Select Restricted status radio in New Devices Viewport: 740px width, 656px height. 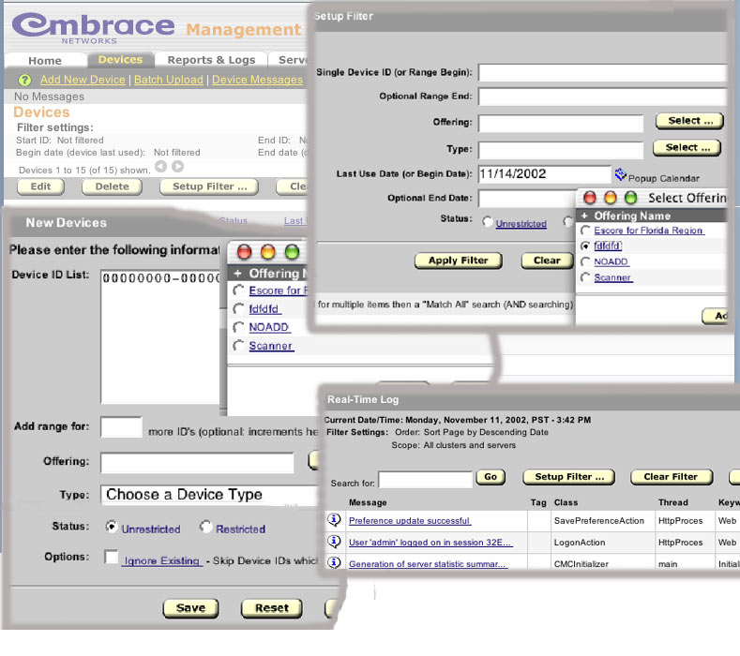pyautogui.click(x=205, y=526)
